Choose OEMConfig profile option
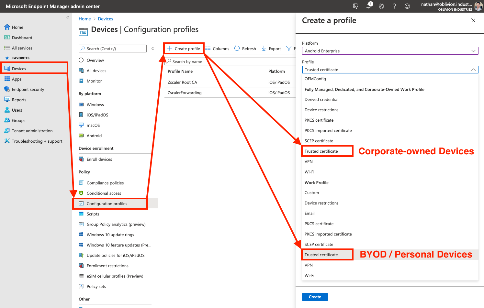484x308 pixels. [315, 79]
